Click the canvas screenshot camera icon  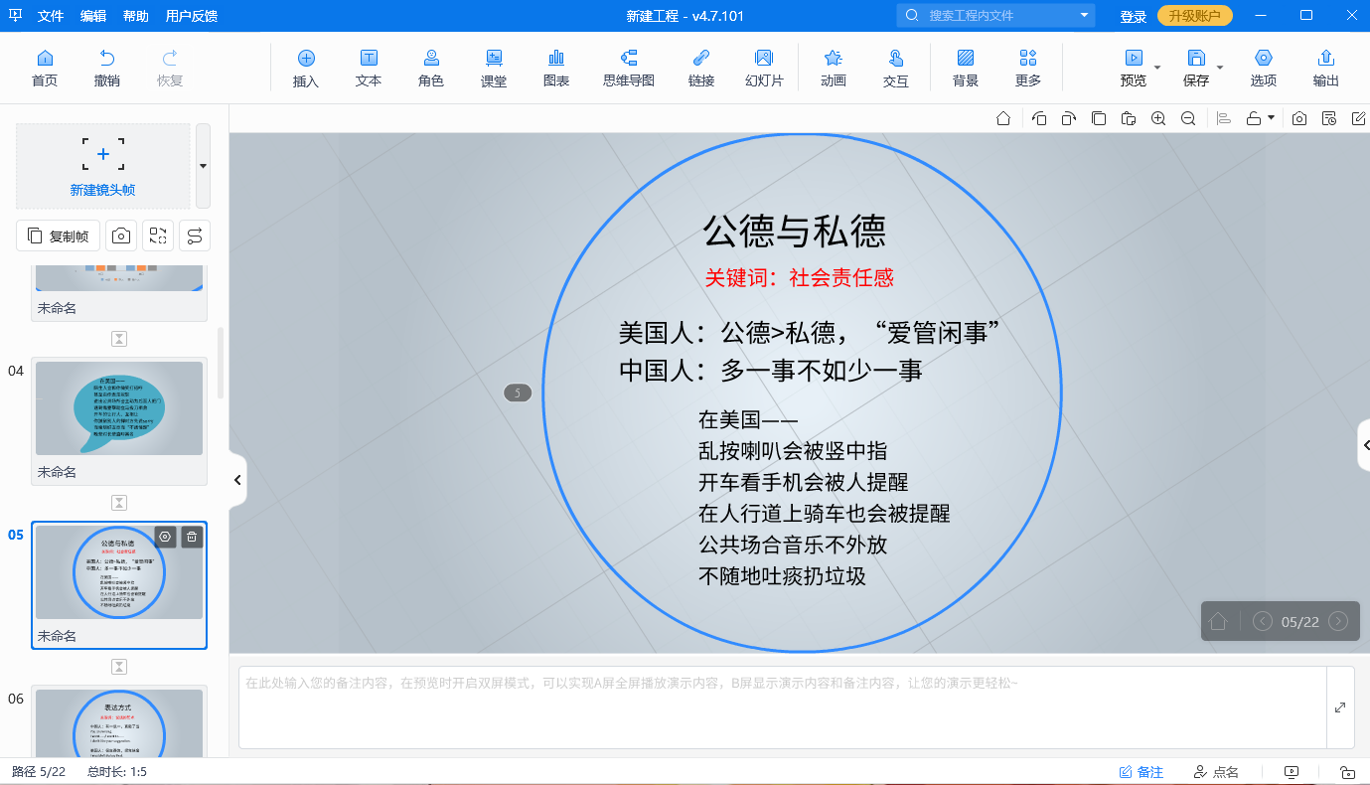[x=1299, y=118]
